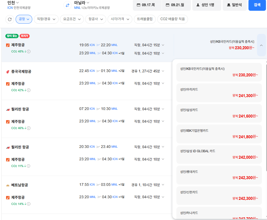Expand the 23:20 return leg under 베트남항공
Viewport: 267px width, 220px height.
click(x=163, y=197)
